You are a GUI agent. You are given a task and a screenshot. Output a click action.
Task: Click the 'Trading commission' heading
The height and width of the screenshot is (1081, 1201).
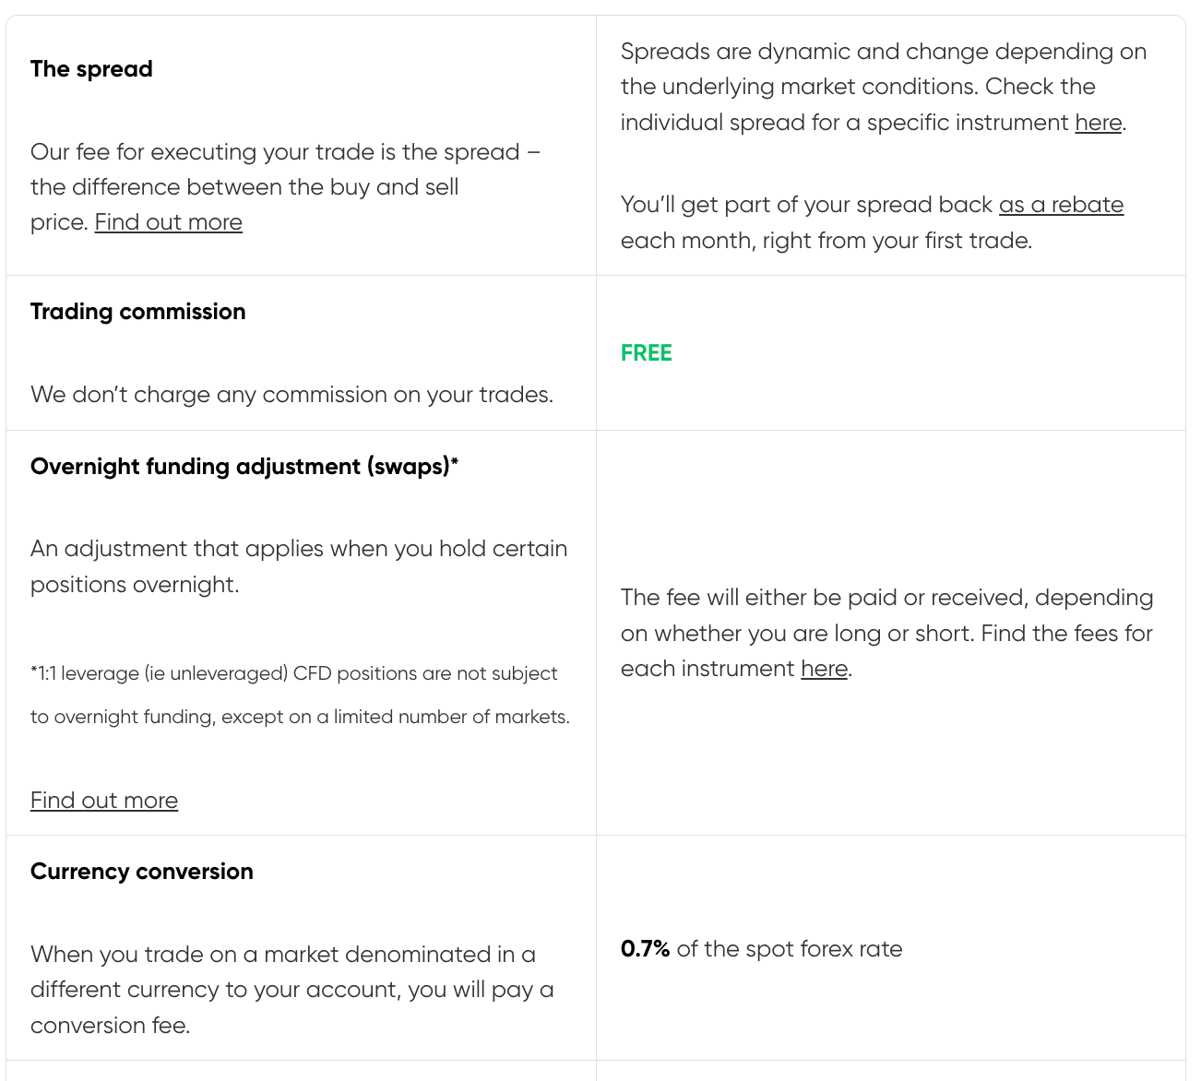[x=138, y=312]
